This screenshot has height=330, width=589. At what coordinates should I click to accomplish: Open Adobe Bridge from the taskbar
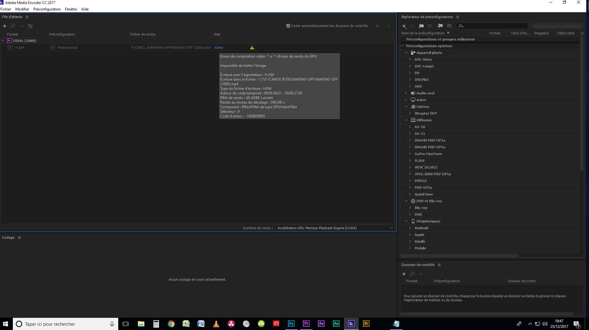click(x=366, y=324)
